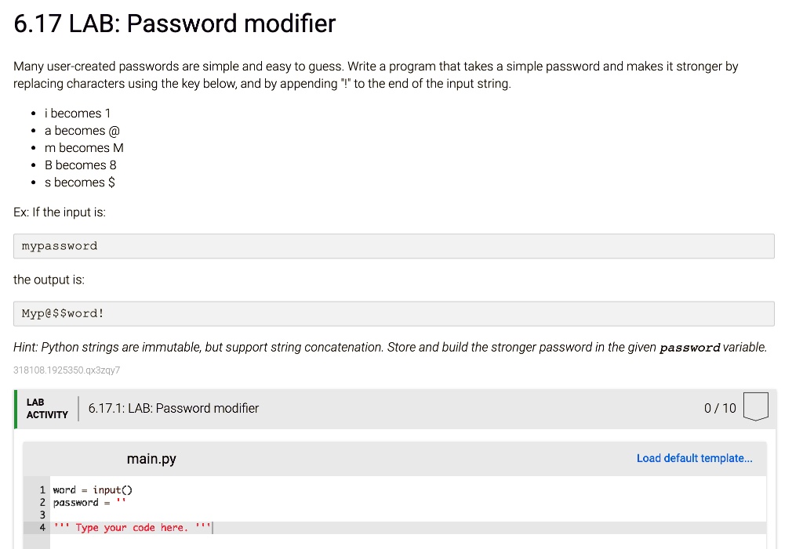
Task: Select line number 4 in gutter
Action: click(42, 528)
